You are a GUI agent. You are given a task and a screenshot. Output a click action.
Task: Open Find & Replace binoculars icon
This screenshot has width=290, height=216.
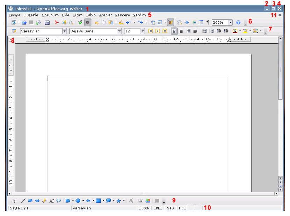179,23
